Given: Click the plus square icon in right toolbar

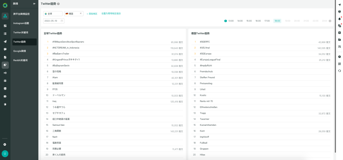Looking at the screenshot, I should point(340,33).
